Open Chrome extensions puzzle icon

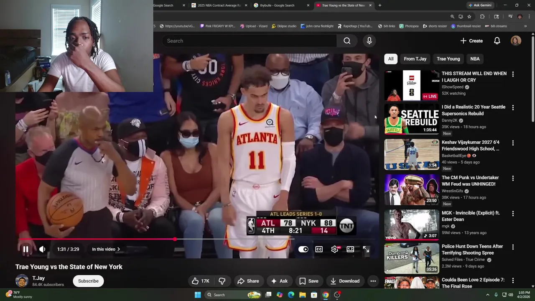point(482,17)
